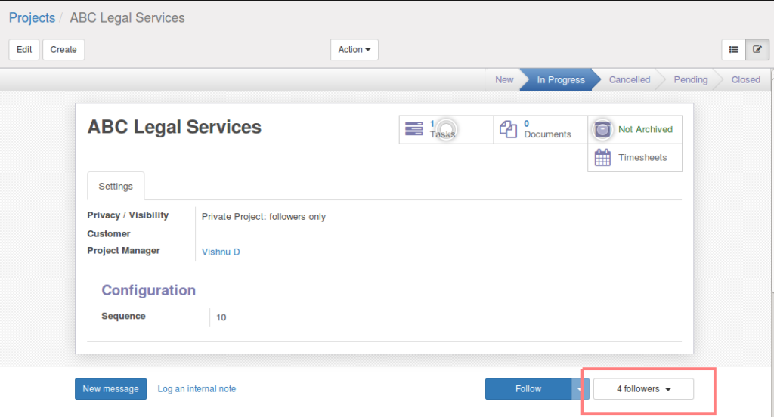The image size is (774, 417).
Task: Open the Documents stat icon
Action: pyautogui.click(x=508, y=129)
